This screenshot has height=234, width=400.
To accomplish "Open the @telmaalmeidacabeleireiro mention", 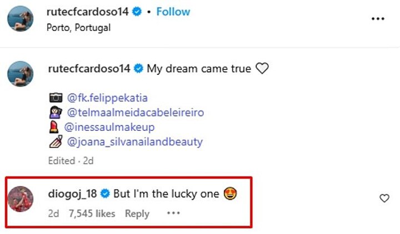I will [x=136, y=113].
